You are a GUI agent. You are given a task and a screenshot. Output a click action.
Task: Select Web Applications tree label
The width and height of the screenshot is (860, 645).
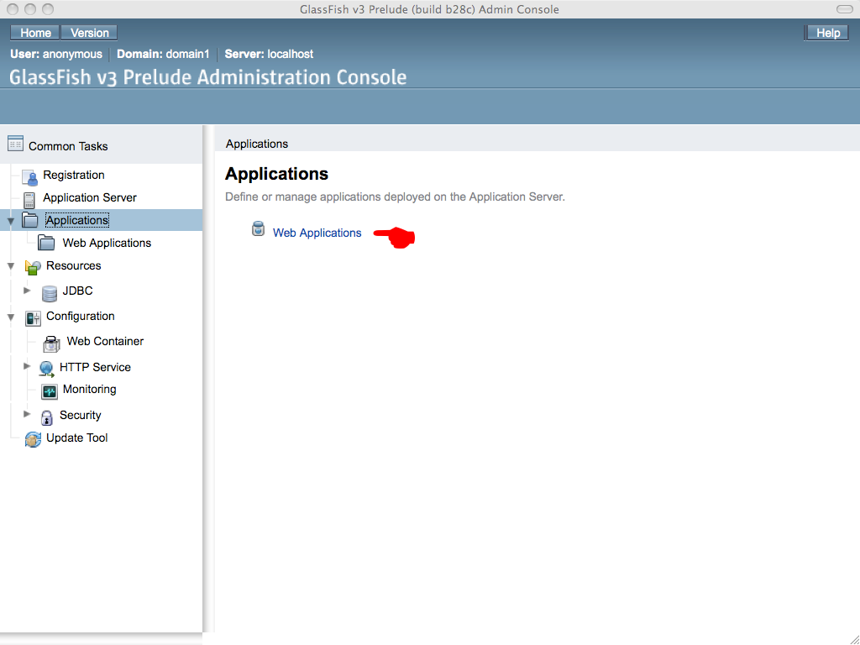(107, 243)
